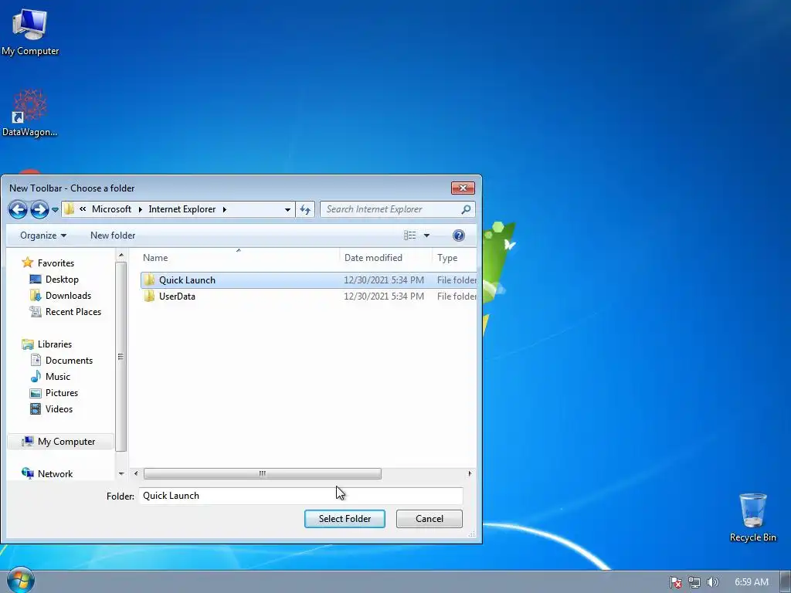
Task: Open the Desktop favorites icon
Action: click(36, 280)
